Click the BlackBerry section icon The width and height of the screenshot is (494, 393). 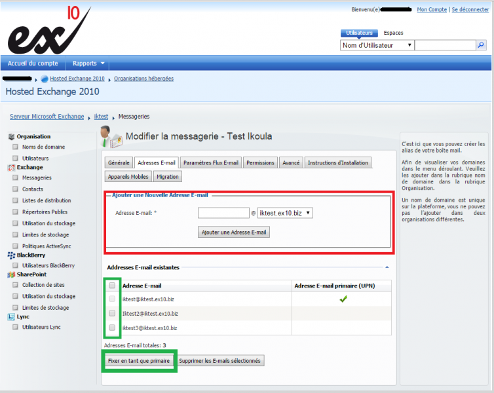(x=11, y=255)
